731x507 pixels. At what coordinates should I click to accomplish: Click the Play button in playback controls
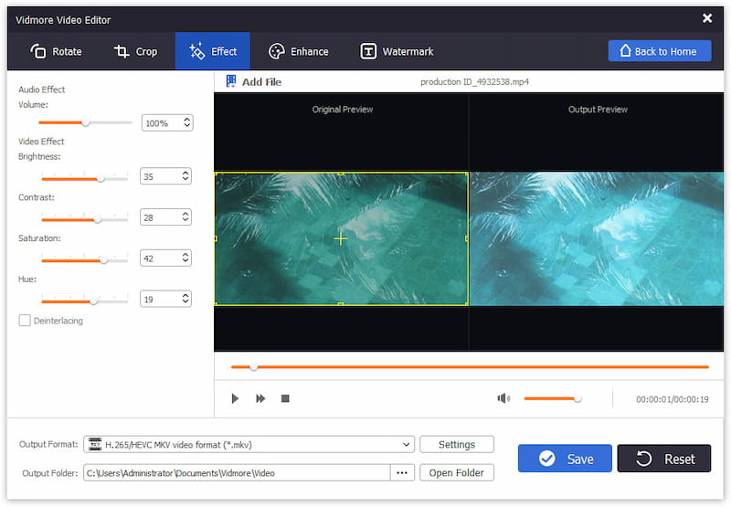pos(235,398)
